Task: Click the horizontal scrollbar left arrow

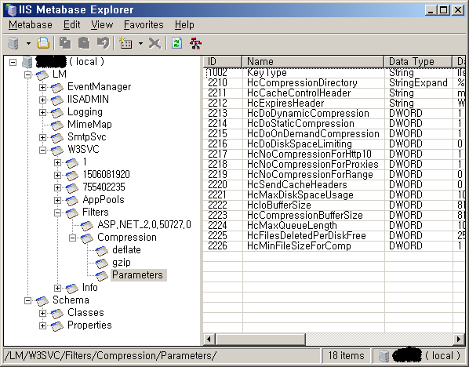Action: pyautogui.click(x=209, y=340)
